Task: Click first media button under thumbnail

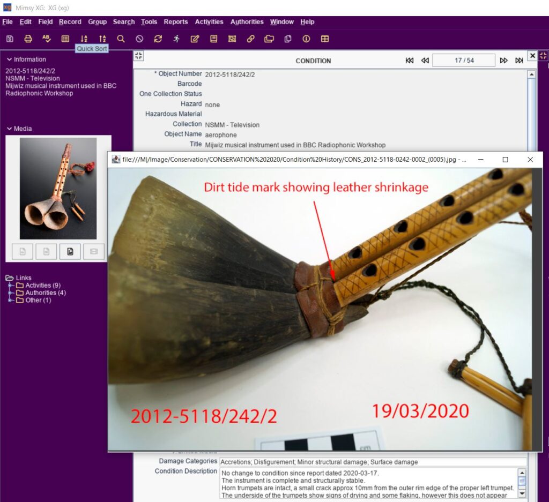Action: (23, 251)
